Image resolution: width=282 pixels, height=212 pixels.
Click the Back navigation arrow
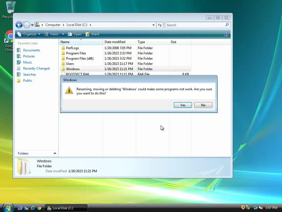[19, 25]
